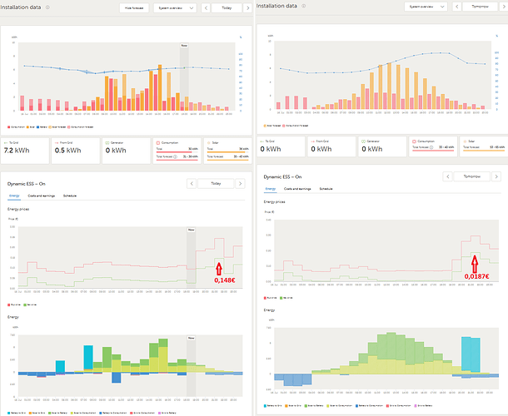Viewport: 508px width, 416px height.
Task: Toggle Buy price in right price legend
Action: pos(270,298)
